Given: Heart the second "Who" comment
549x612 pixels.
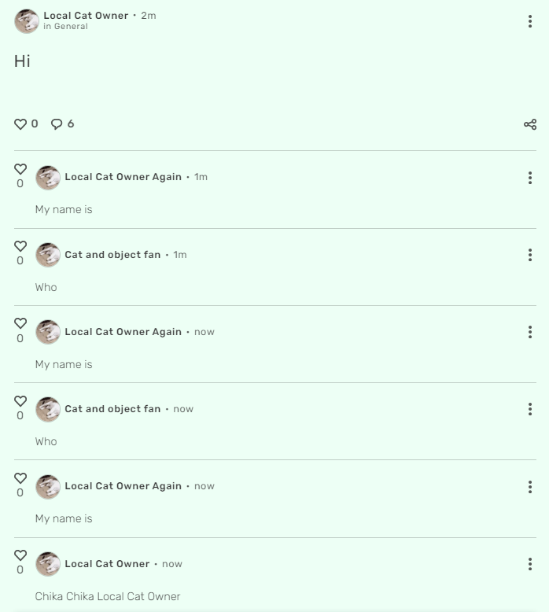Looking at the screenshot, I should (x=20, y=401).
